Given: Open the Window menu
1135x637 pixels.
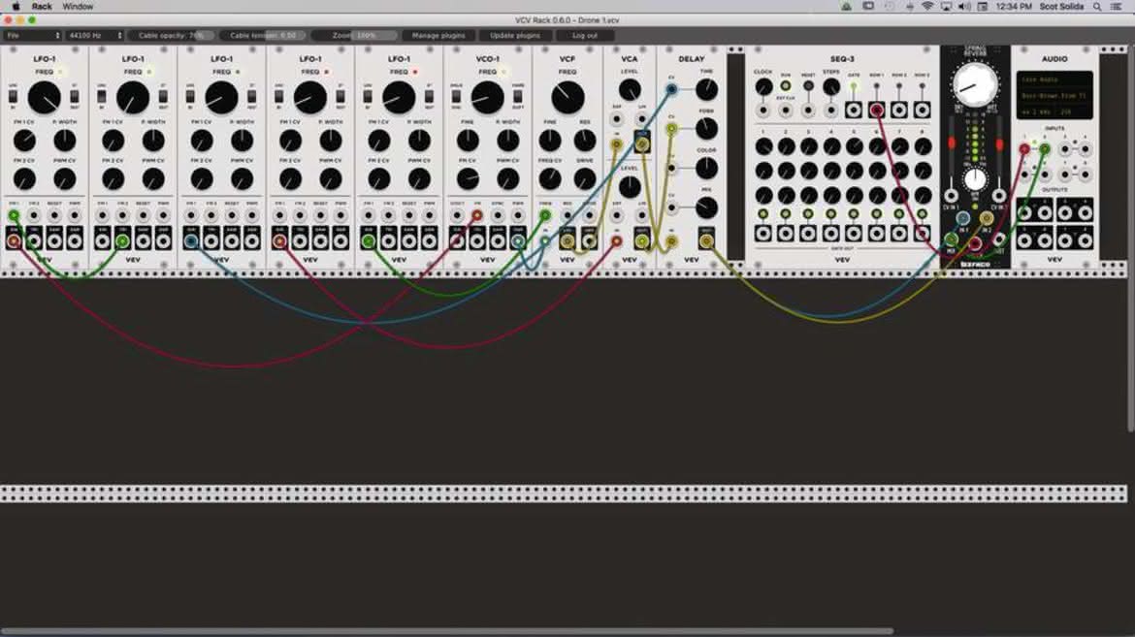Looking at the screenshot, I should pyautogui.click(x=78, y=7).
